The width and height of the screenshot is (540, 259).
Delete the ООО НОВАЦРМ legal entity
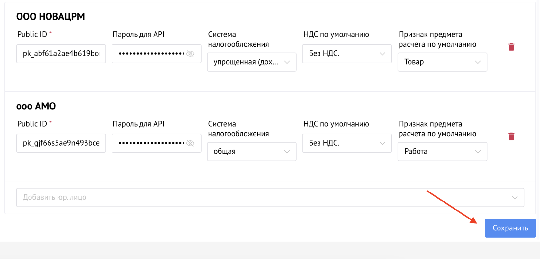click(x=511, y=47)
